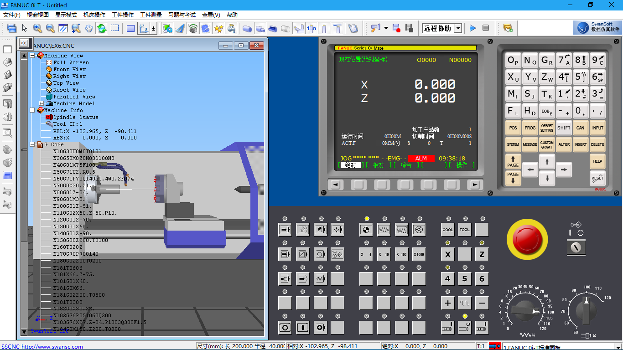Select DNC mode button with down arrow
Image resolution: width=623 pixels, height=350 pixels.
click(x=337, y=229)
